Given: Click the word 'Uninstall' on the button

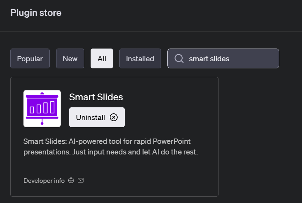Looking at the screenshot, I should click(x=91, y=118).
